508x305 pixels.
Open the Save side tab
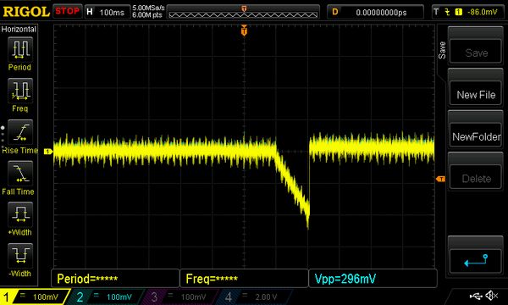tap(442, 50)
